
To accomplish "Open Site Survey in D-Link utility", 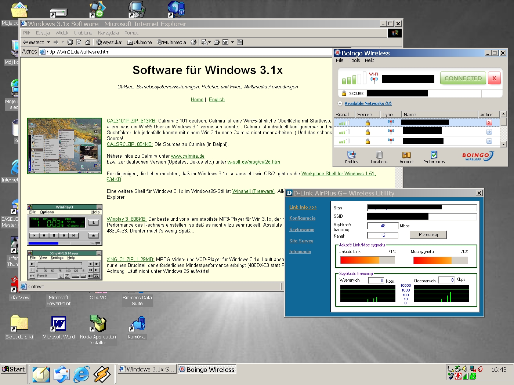I will coord(301,241).
